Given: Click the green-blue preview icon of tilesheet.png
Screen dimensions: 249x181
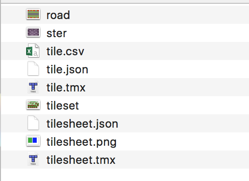Looking at the screenshot, I should 33,141.
